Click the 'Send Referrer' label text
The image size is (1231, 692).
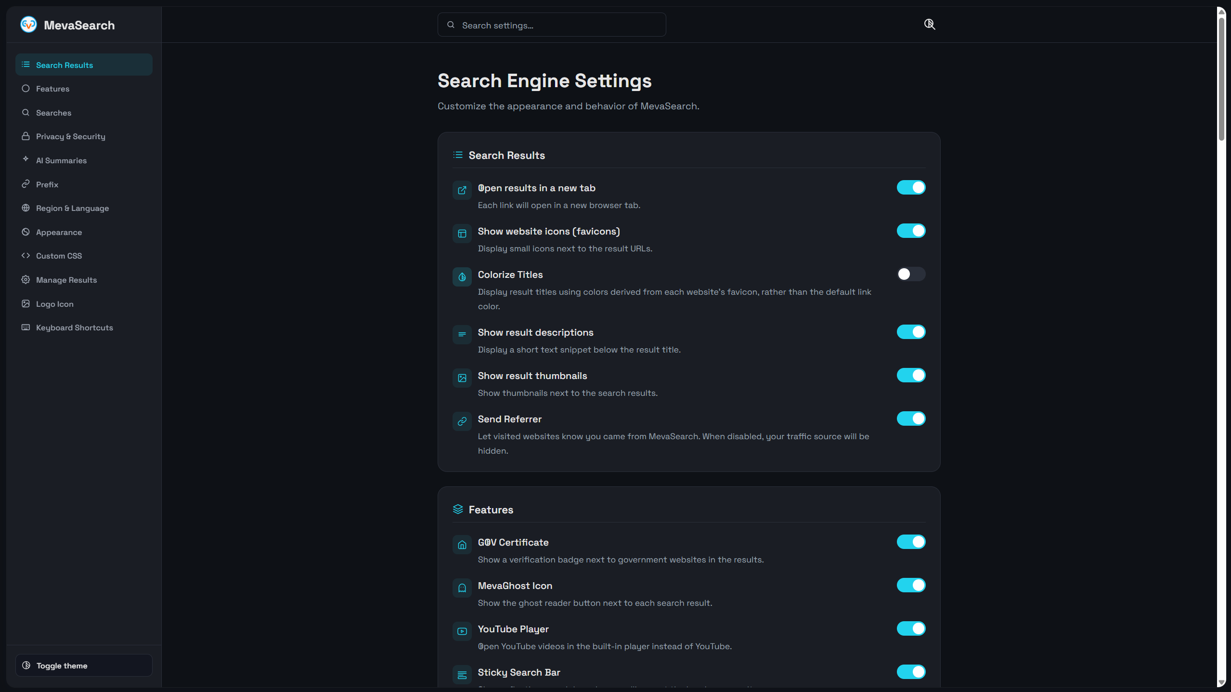[510, 419]
